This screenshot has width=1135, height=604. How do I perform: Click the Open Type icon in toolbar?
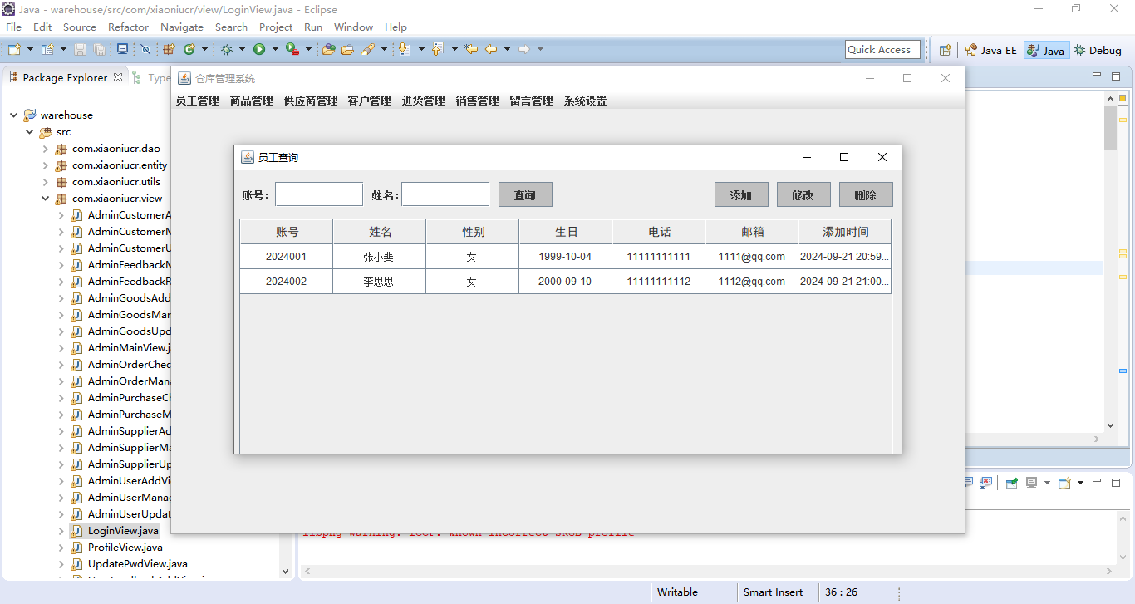329,50
